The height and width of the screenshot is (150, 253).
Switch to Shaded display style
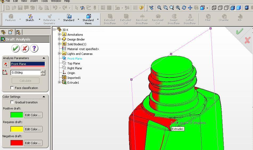(x=239, y=7)
